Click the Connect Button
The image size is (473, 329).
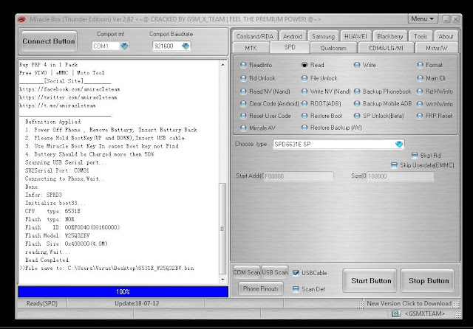pos(49,41)
